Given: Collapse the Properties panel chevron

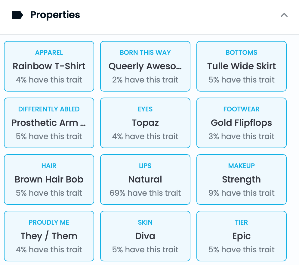Looking at the screenshot, I should tap(284, 15).
